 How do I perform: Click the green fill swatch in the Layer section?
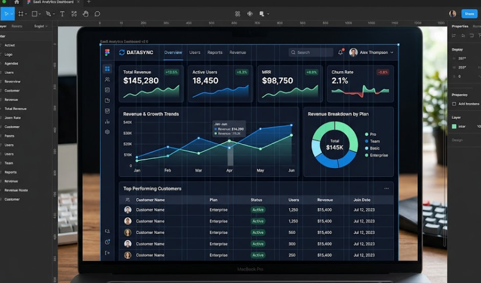(x=454, y=126)
